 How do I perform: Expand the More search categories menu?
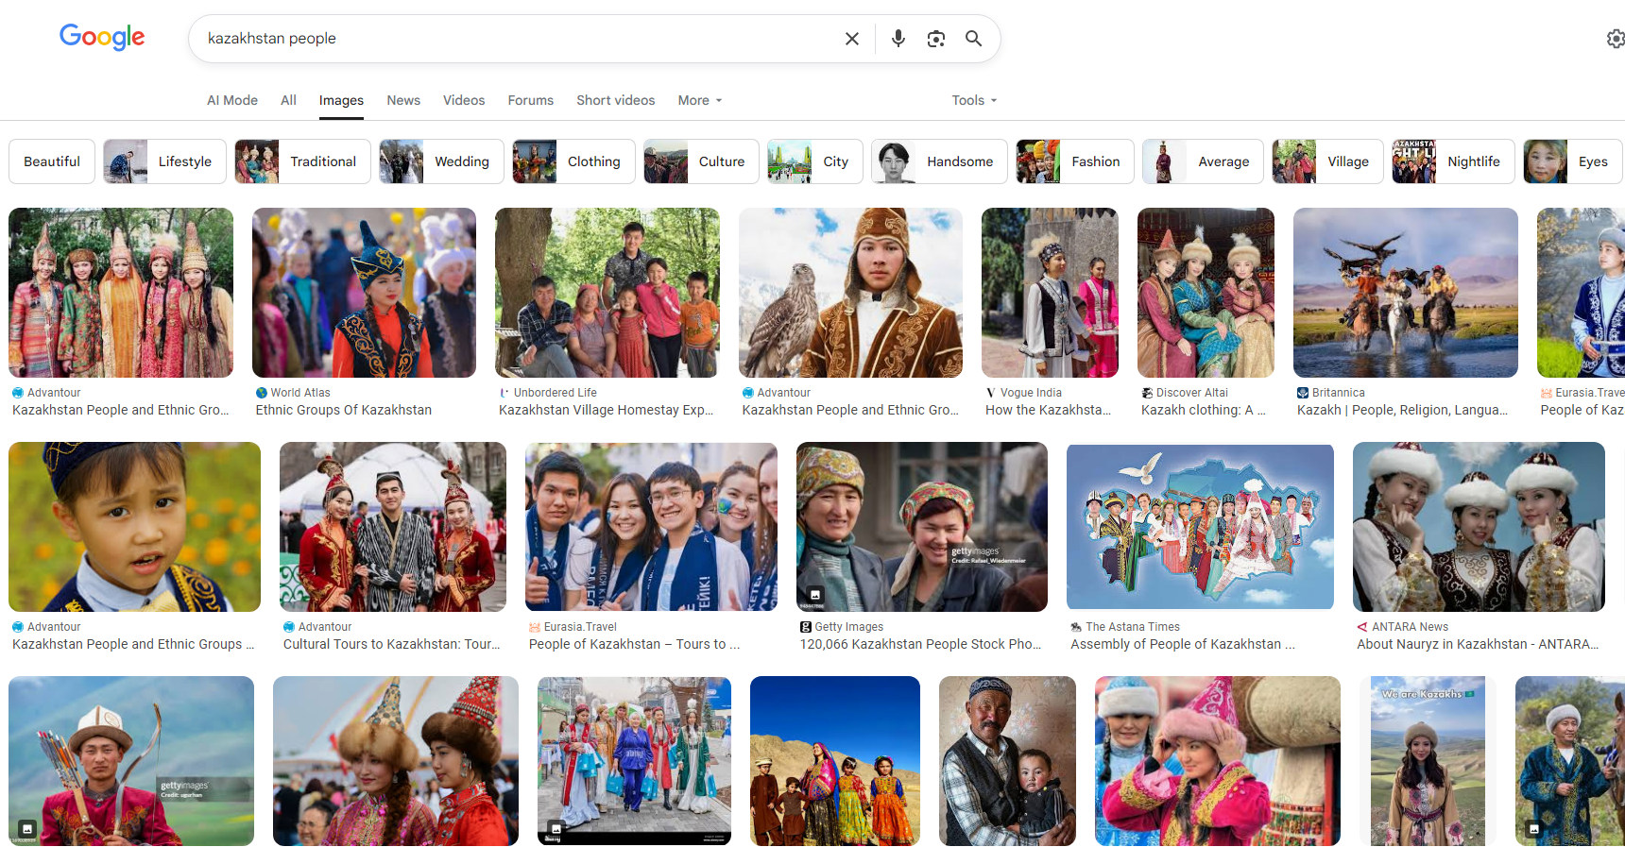point(699,100)
